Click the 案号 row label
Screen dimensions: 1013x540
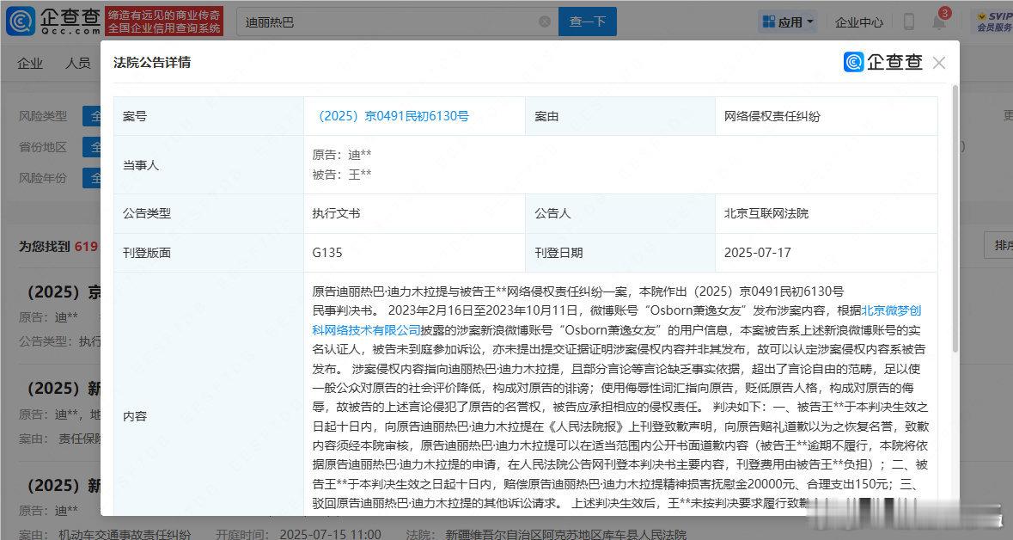(135, 116)
